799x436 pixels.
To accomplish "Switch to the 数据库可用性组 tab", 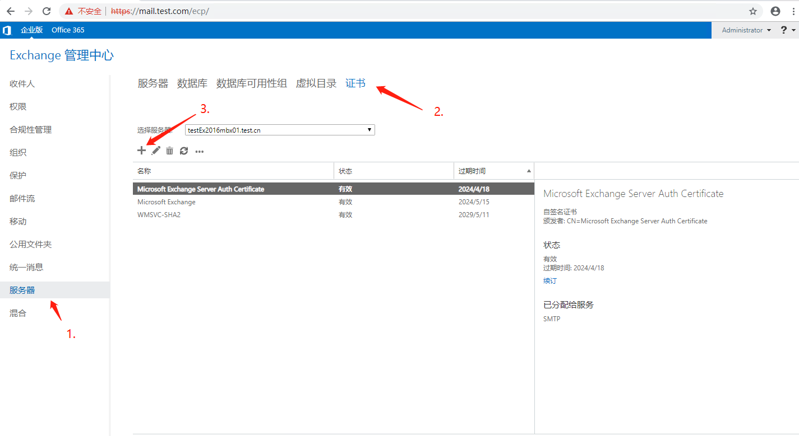I will (x=252, y=83).
